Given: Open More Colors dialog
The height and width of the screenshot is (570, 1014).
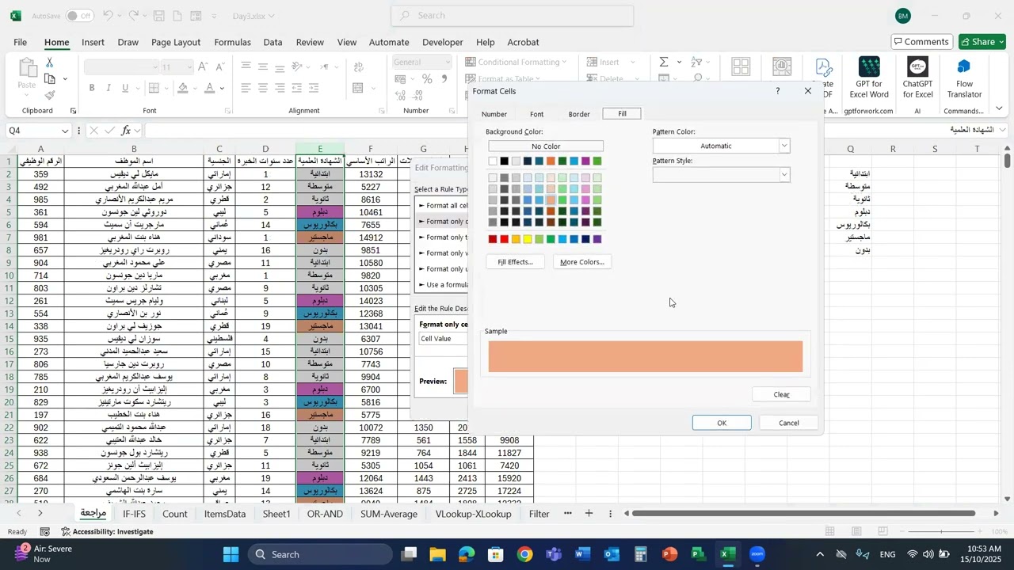Looking at the screenshot, I should (582, 262).
